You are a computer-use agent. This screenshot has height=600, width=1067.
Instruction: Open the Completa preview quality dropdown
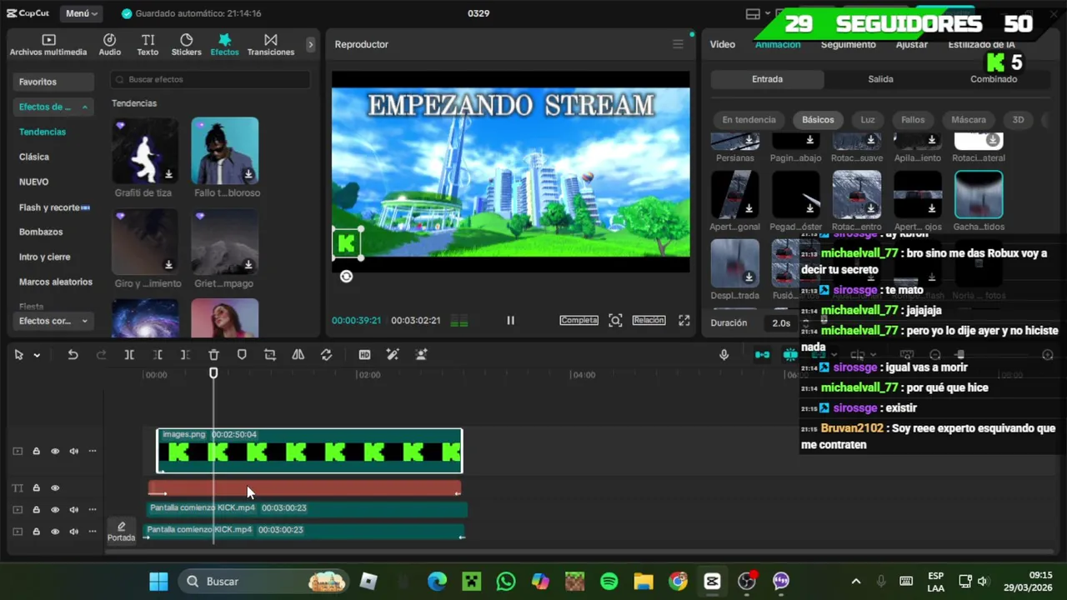pos(579,320)
